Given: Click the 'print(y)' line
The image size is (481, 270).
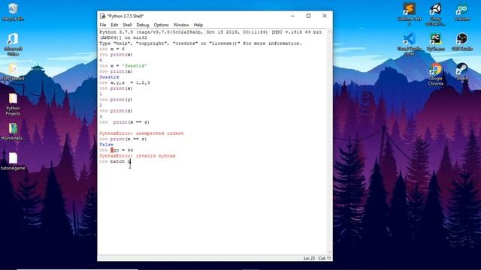Looking at the screenshot, I should 116,100.
